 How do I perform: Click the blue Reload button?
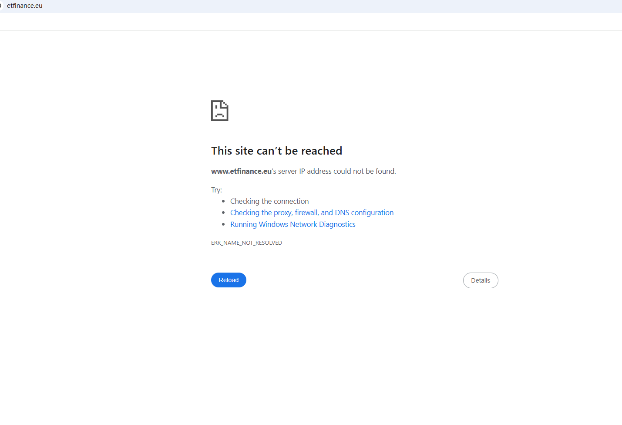click(x=229, y=280)
